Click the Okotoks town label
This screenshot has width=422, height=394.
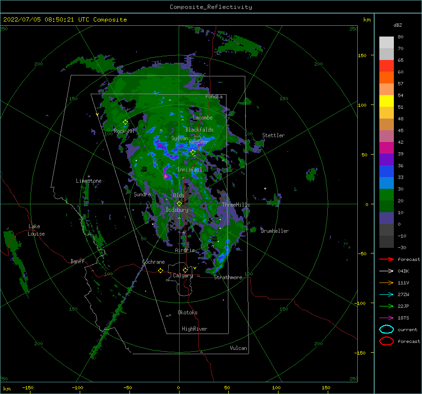(x=188, y=312)
